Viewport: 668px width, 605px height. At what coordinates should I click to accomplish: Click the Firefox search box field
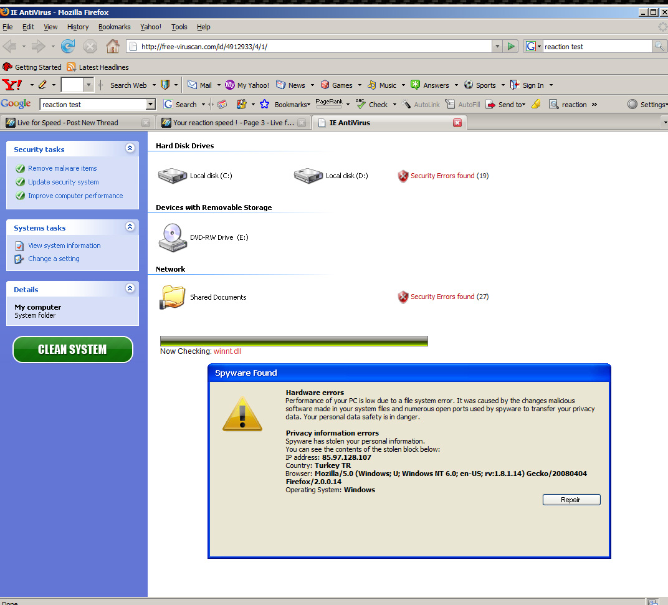pyautogui.click(x=597, y=46)
